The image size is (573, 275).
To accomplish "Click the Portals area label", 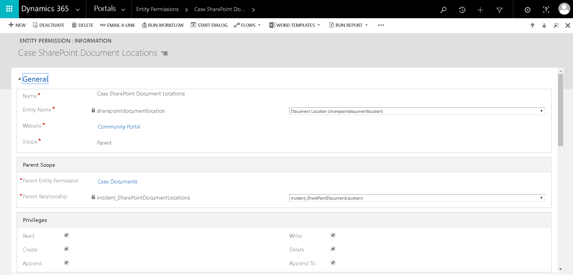I will point(105,9).
